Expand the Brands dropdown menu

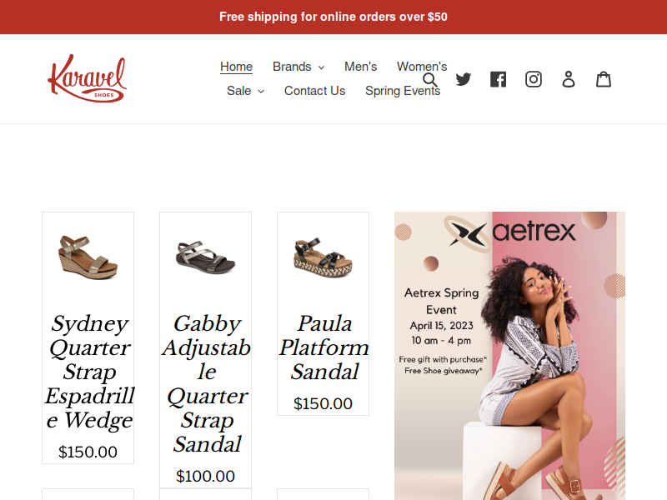298,67
